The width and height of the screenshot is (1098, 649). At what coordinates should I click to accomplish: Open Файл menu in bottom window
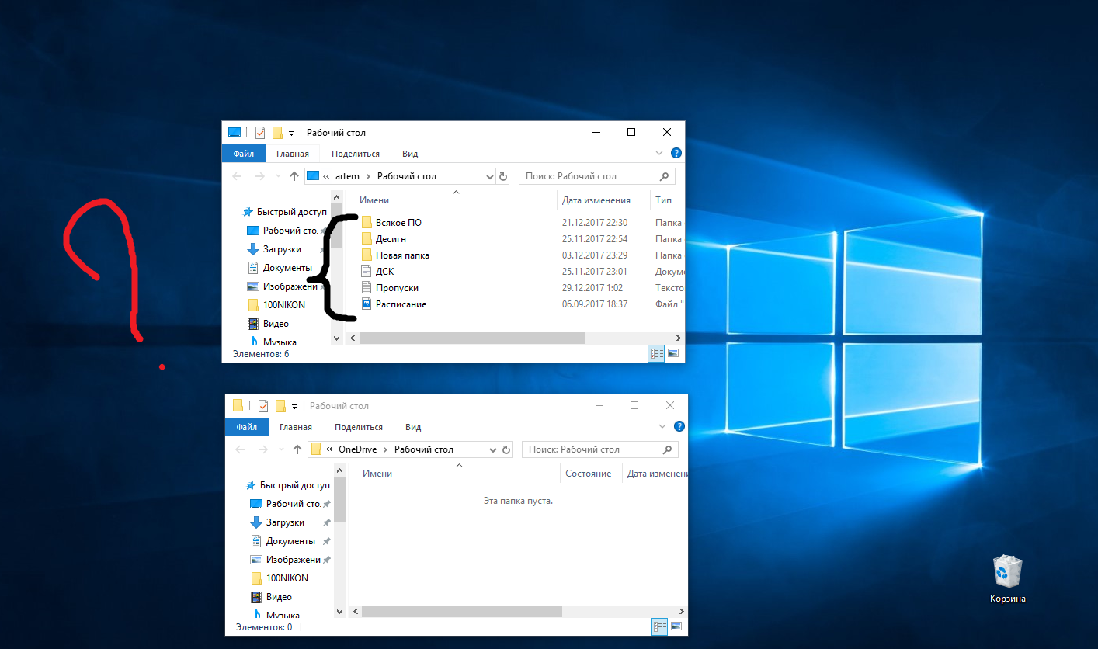(247, 427)
